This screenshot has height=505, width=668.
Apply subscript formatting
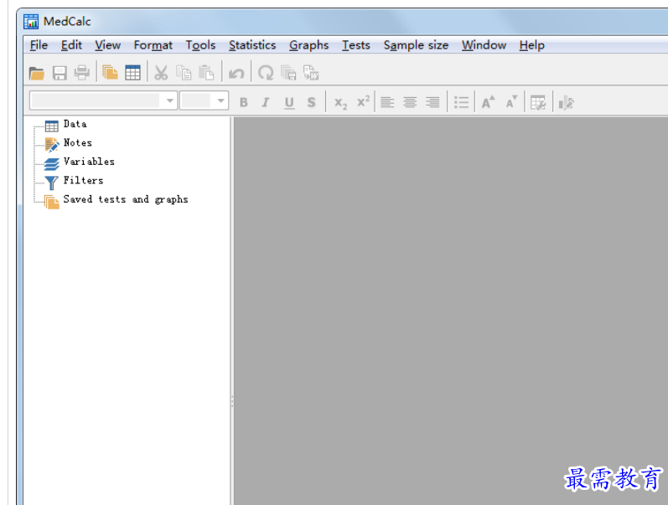click(x=340, y=103)
